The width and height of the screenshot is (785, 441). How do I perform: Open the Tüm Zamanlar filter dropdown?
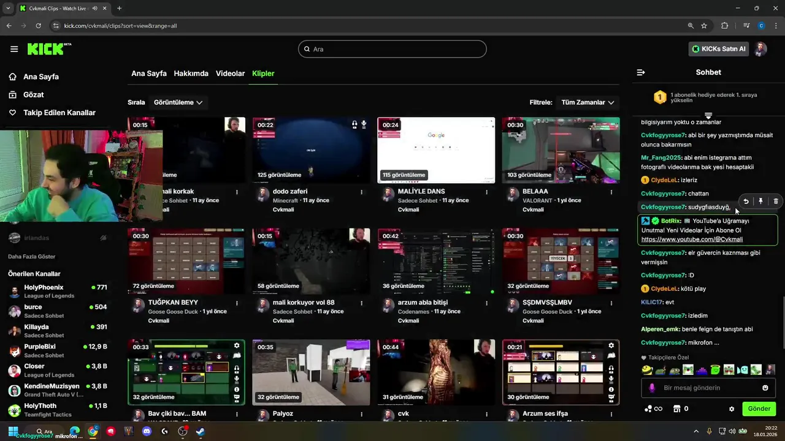click(588, 102)
